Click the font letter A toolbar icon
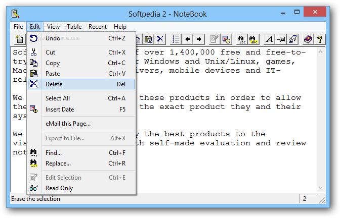340x218 pixels. (269, 39)
